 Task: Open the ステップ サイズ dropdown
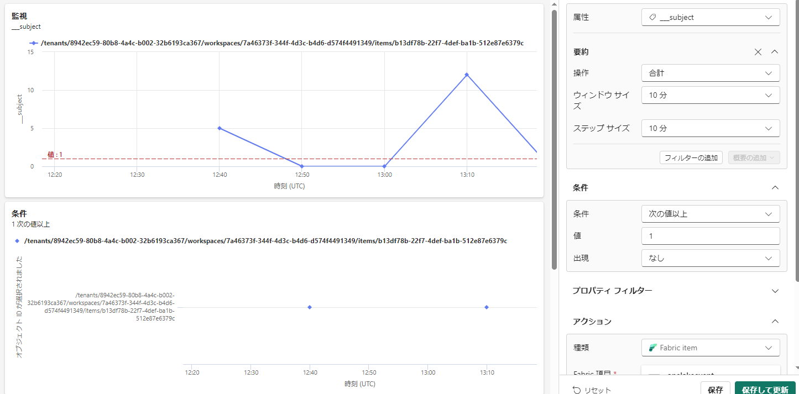pos(711,128)
